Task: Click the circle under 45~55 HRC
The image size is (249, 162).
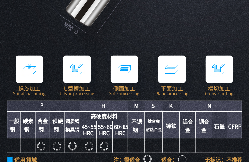Action: [x=89, y=146]
